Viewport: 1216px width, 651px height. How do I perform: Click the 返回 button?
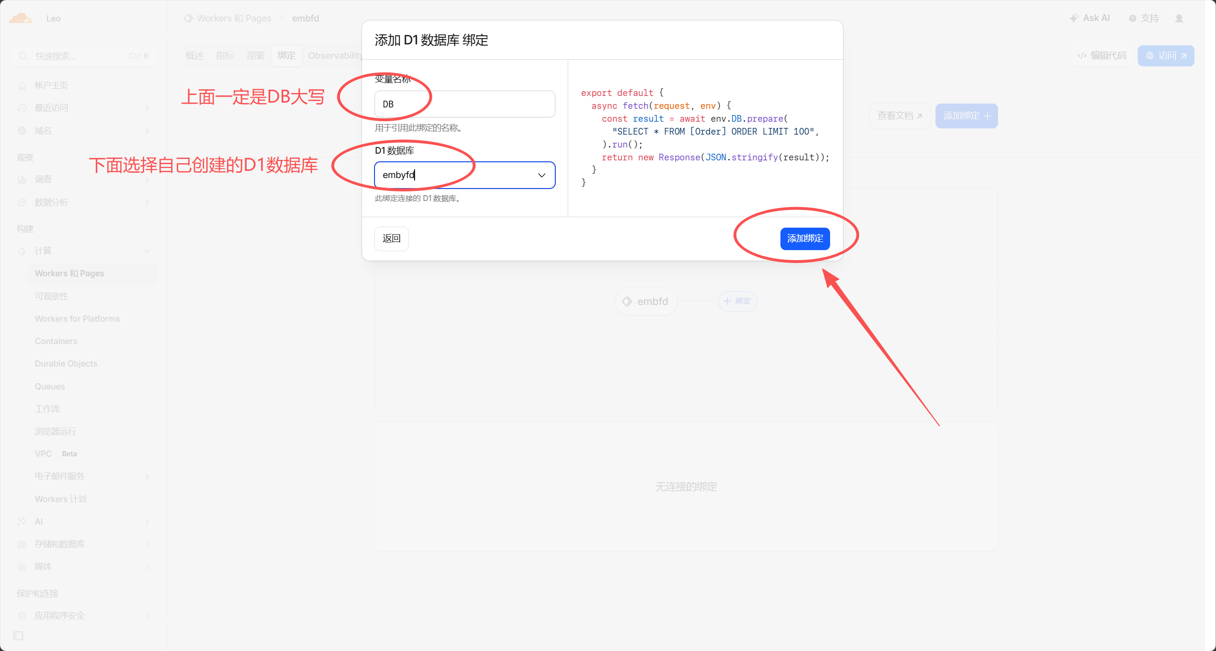[x=392, y=238]
